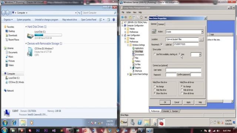The width and height of the screenshot is (237, 133).
Task: Click the Windows 7 VM Start orb
Action: point(5,123)
